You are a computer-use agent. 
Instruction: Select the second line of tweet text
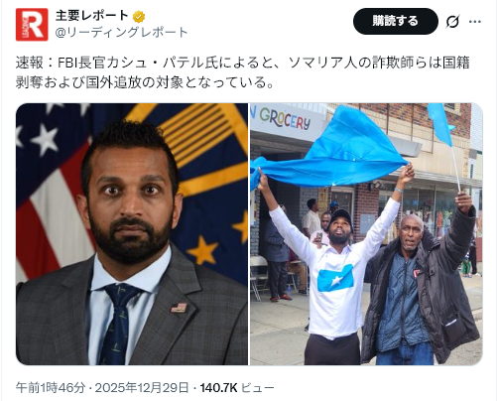tap(145, 82)
